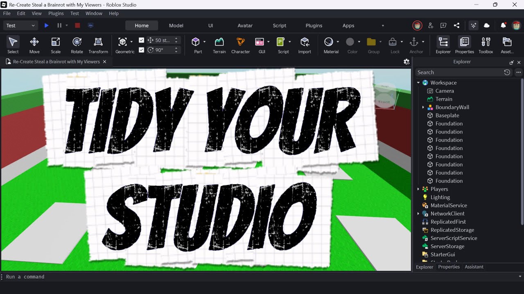Expand the Part dropdown arrow
This screenshot has height=294, width=524.
[x=204, y=42]
